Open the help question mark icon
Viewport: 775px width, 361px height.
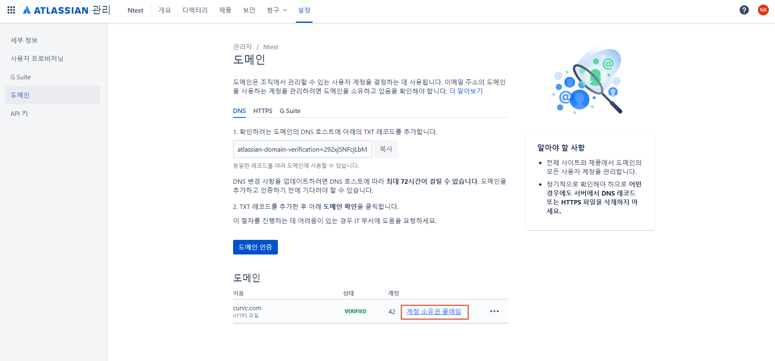coord(744,10)
